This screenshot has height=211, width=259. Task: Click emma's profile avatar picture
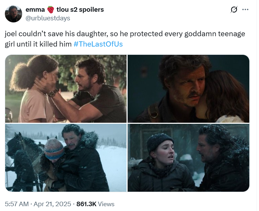pyautogui.click(x=14, y=14)
